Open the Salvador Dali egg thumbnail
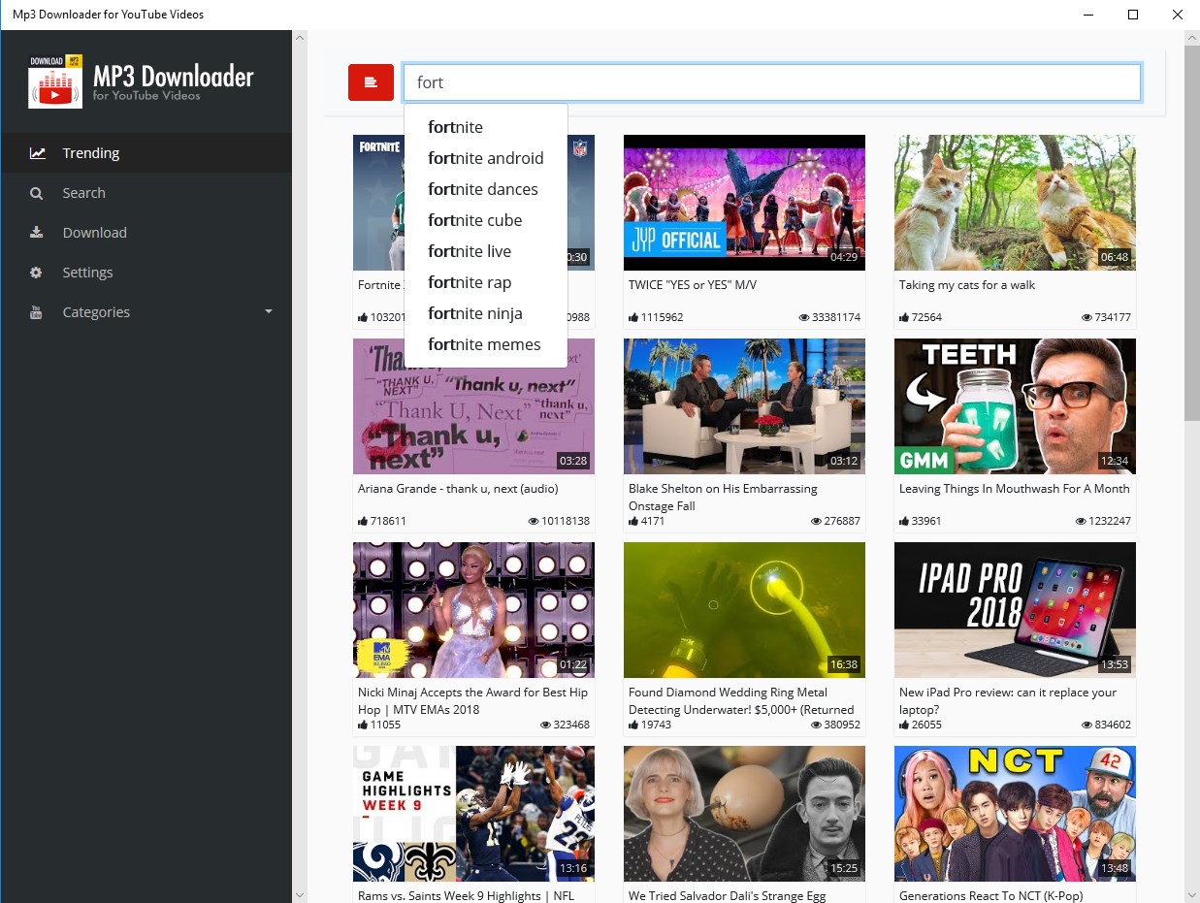Viewport: 1200px width, 903px height. click(744, 814)
